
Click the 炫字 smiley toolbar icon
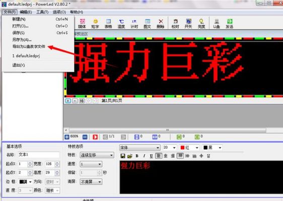point(95,24)
